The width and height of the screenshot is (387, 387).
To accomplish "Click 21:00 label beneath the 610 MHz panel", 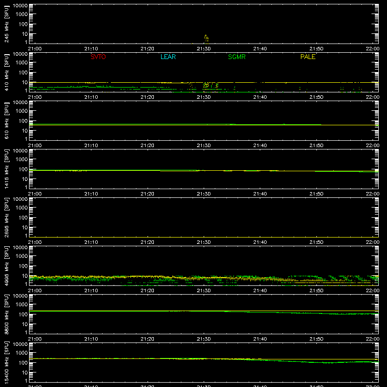I will pos(35,146).
